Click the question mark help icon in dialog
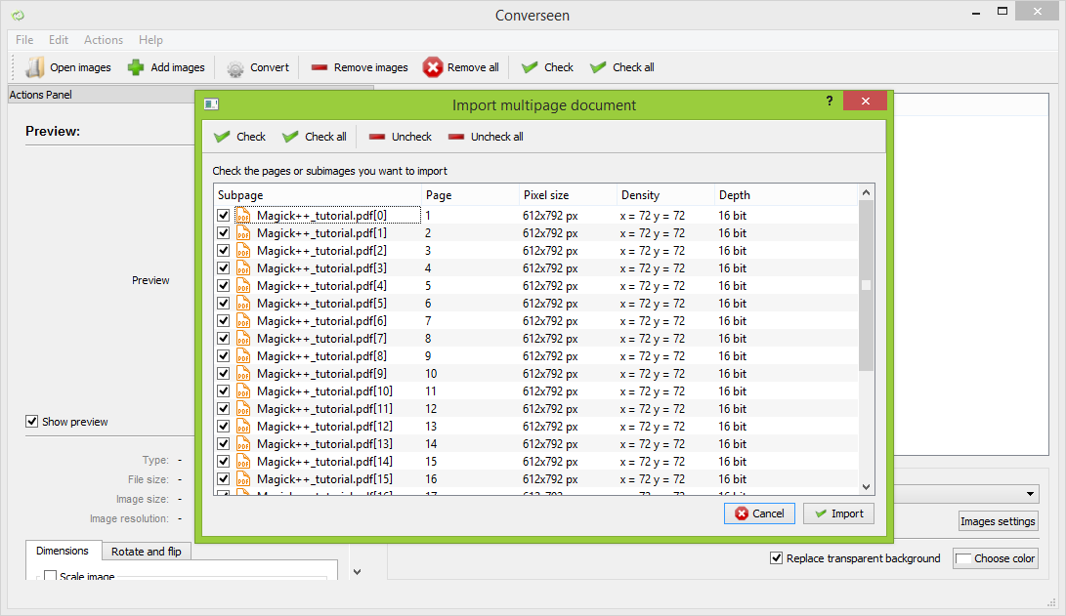Image resolution: width=1066 pixels, height=616 pixels. (830, 101)
